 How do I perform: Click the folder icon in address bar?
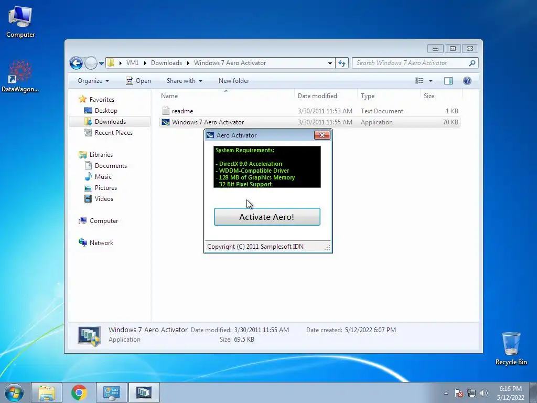[x=111, y=63]
